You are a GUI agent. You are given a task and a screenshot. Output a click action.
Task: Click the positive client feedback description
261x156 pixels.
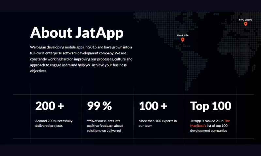pyautogui.click(x=105, y=125)
